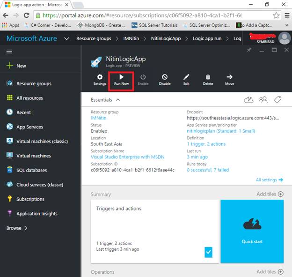Go back with the browser back arrow
292x277 pixels.
pos(6,15)
